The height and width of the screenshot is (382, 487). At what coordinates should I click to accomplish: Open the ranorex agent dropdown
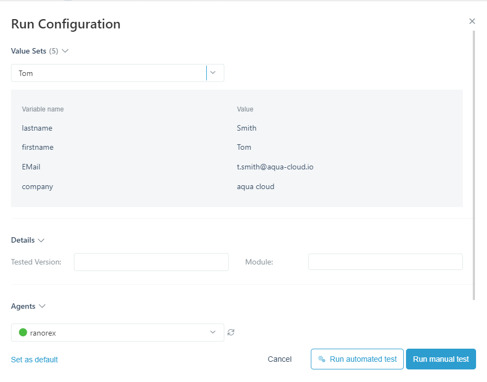(x=213, y=332)
